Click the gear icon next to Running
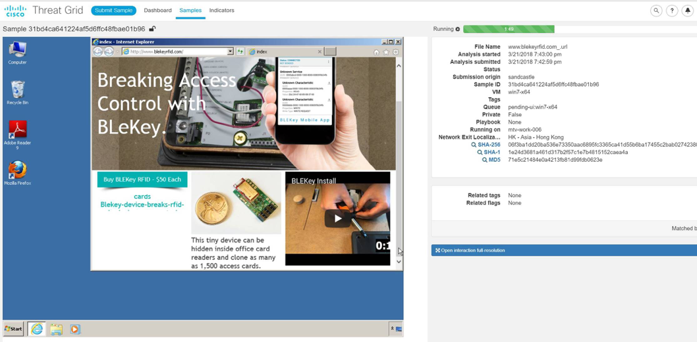697x342 pixels. (458, 29)
